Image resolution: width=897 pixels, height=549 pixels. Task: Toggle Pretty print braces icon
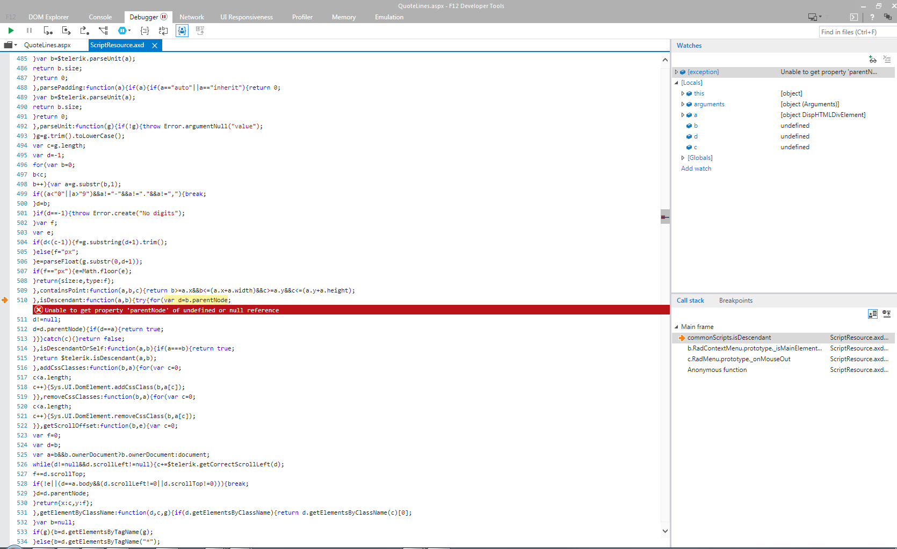pyautogui.click(x=144, y=31)
